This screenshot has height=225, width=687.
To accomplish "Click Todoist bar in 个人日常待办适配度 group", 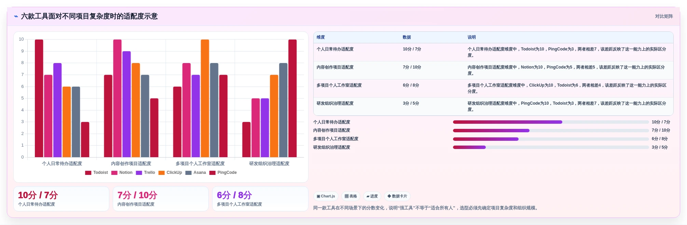I will pos(39,98).
